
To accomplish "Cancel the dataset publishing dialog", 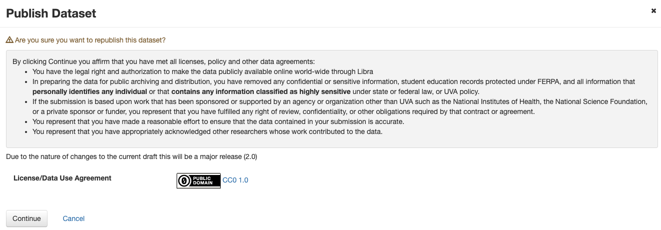I will [74, 218].
